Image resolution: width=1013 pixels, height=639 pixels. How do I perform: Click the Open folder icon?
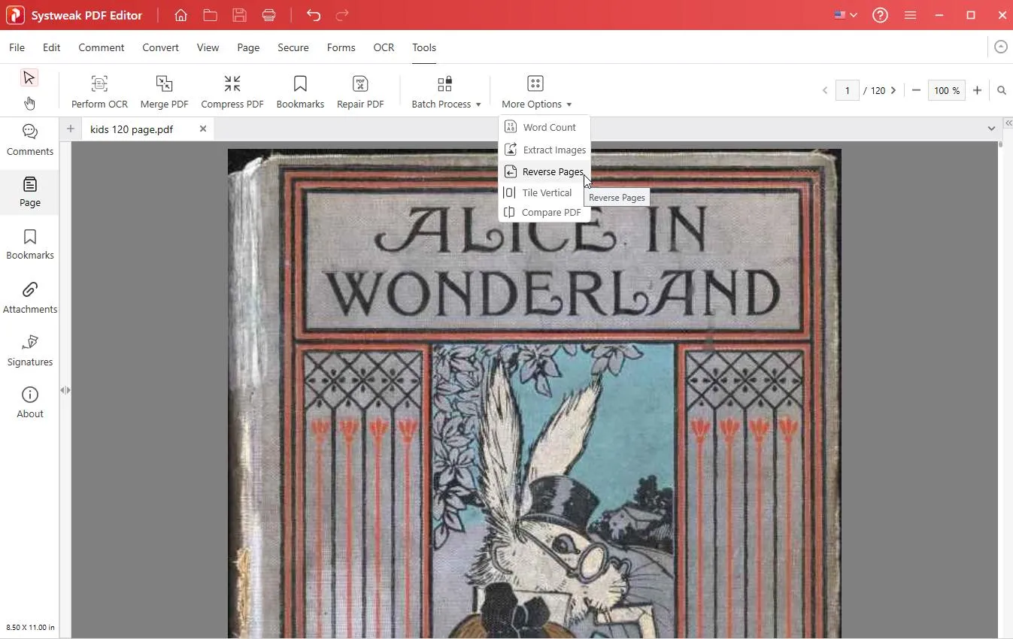[210, 15]
